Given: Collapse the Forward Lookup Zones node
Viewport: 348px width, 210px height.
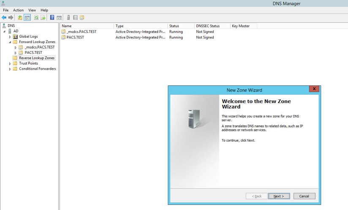Looking at the screenshot, I should pos(10,42).
